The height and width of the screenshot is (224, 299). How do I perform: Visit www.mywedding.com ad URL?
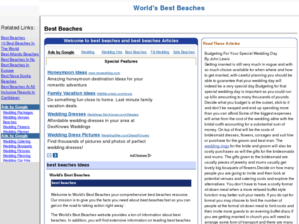104,73
